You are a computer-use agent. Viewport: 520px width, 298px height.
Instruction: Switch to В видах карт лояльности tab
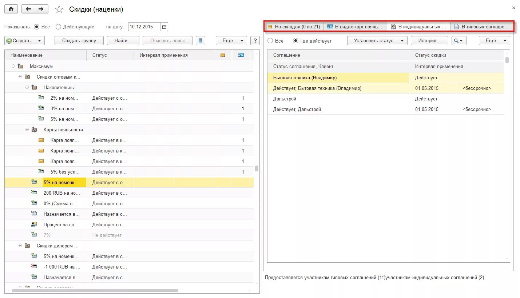[x=355, y=27]
